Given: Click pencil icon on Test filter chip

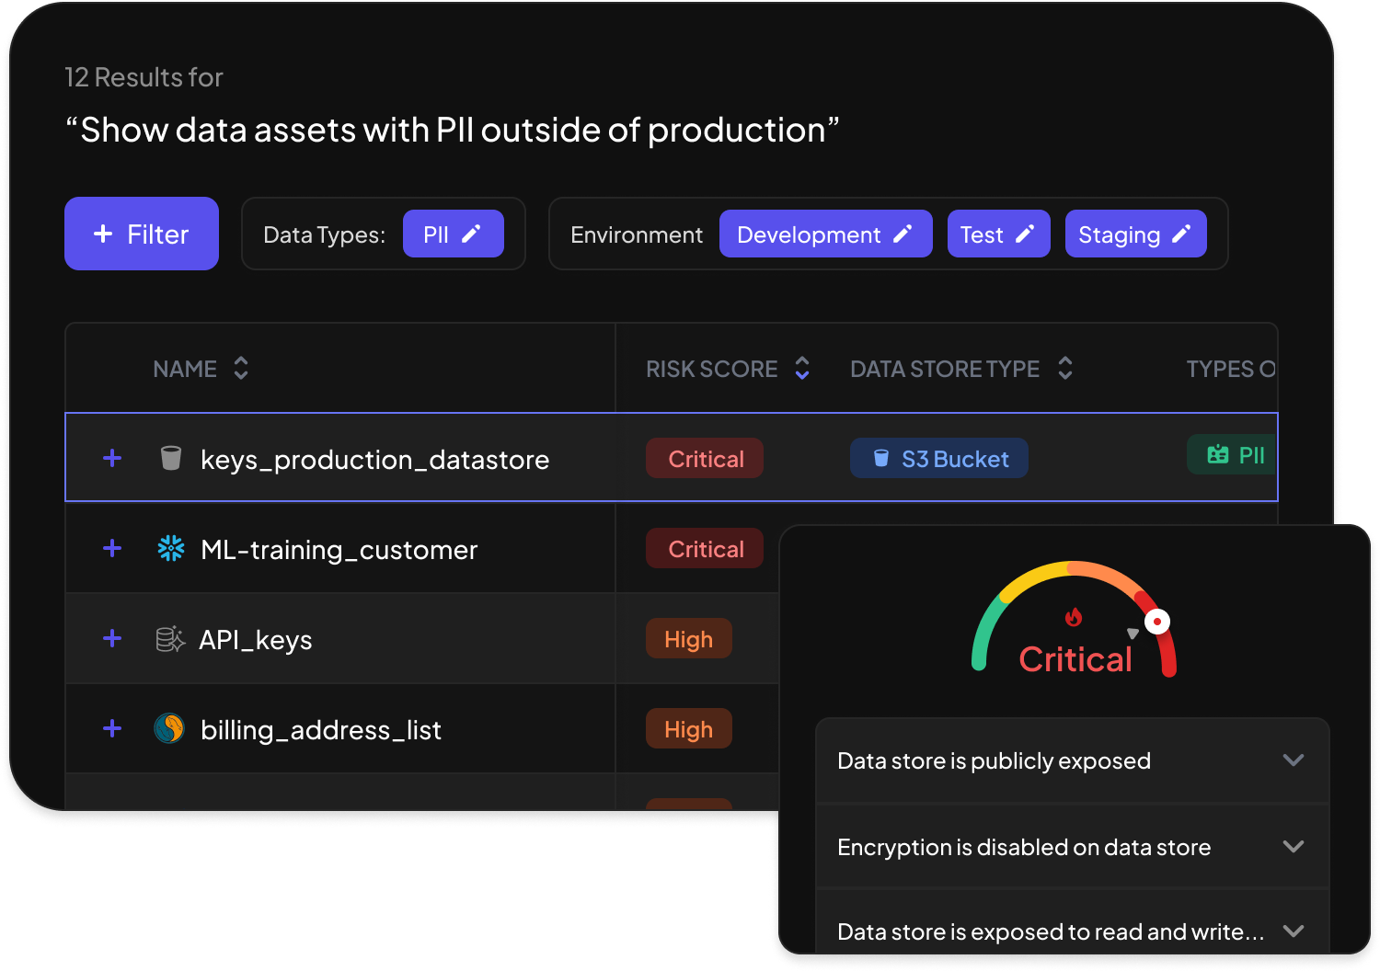Looking at the screenshot, I should [x=1024, y=234].
